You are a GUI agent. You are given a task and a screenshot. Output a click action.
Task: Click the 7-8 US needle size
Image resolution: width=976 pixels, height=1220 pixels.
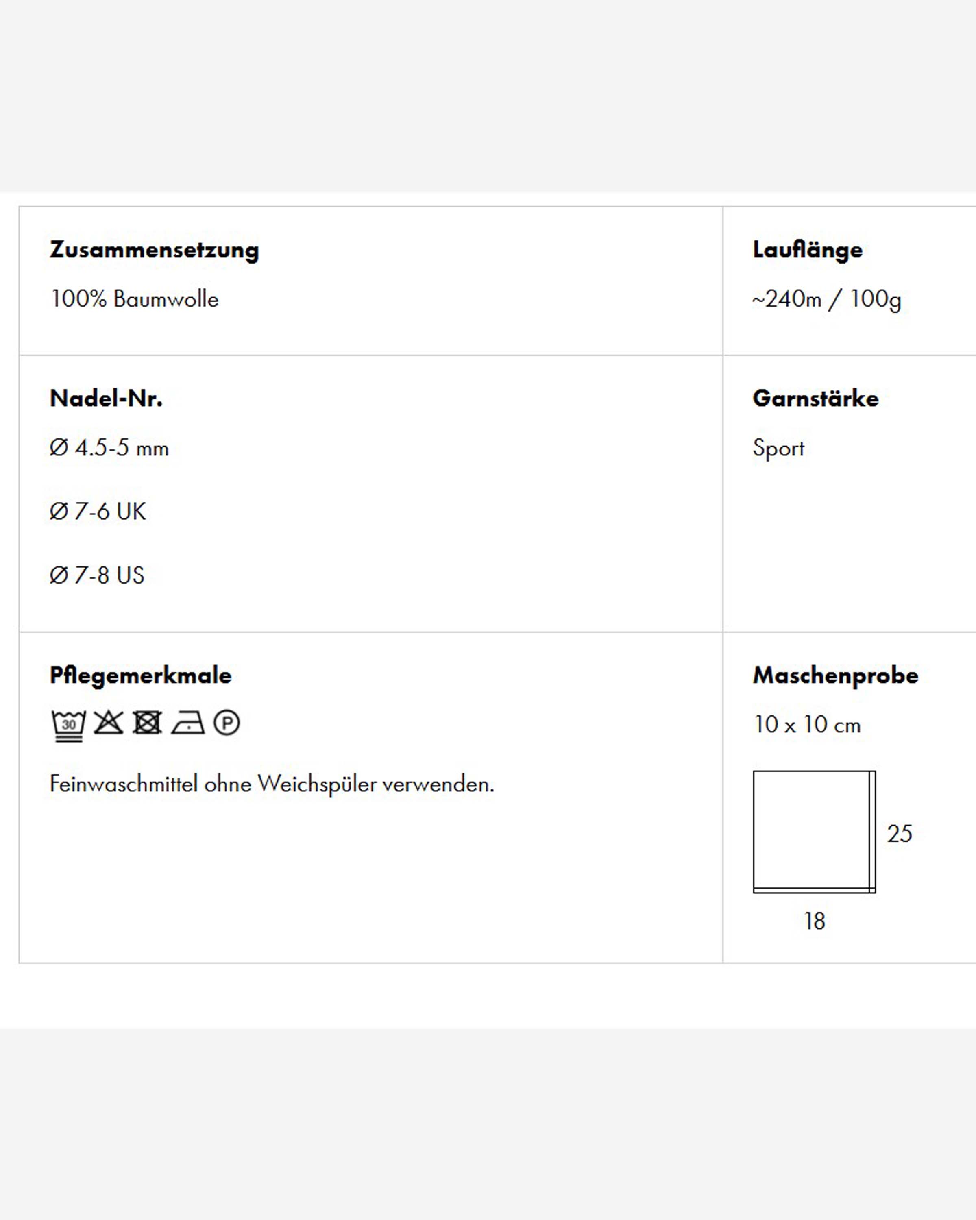[x=97, y=575]
